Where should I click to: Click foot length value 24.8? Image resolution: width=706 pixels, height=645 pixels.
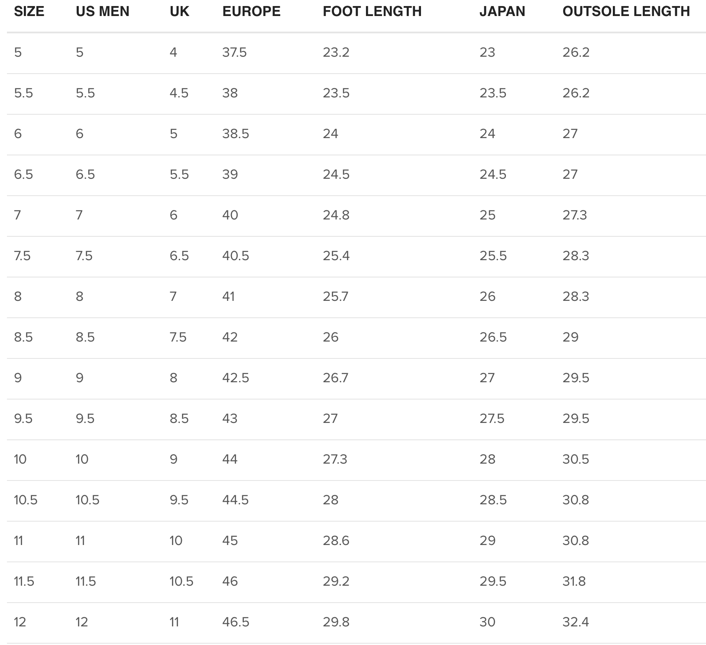coord(336,215)
